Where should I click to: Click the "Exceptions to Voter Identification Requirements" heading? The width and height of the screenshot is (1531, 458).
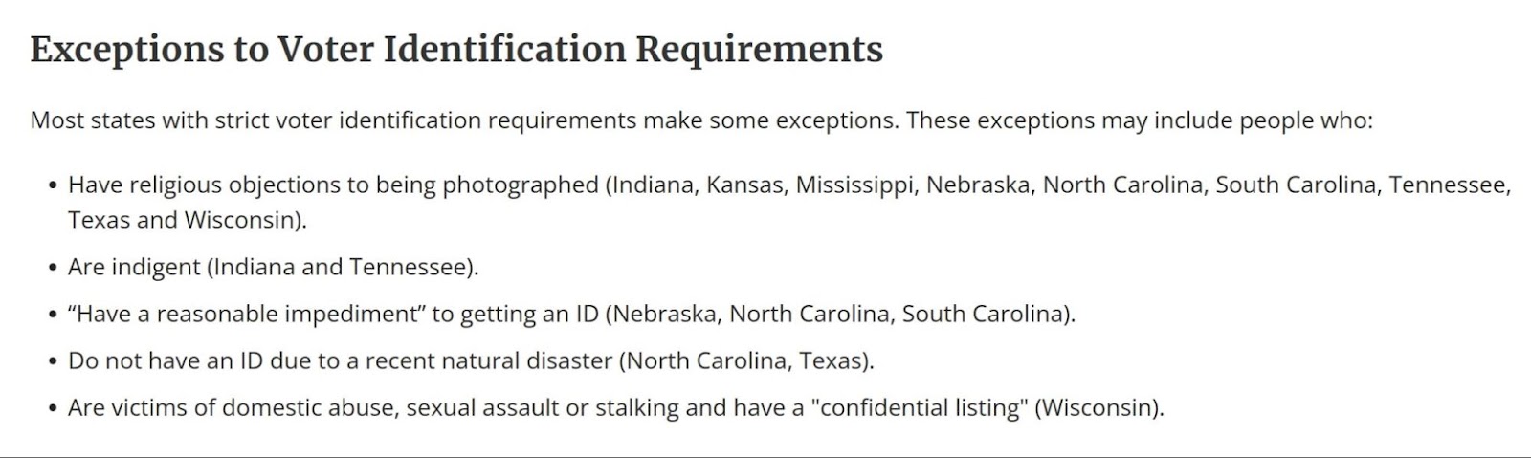pos(456,50)
